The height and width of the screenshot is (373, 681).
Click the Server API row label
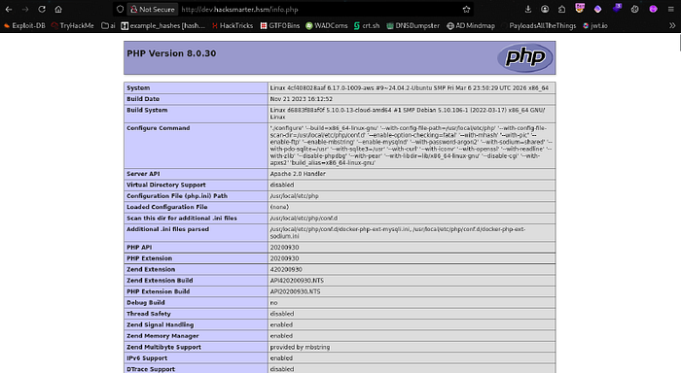pyautogui.click(x=143, y=174)
